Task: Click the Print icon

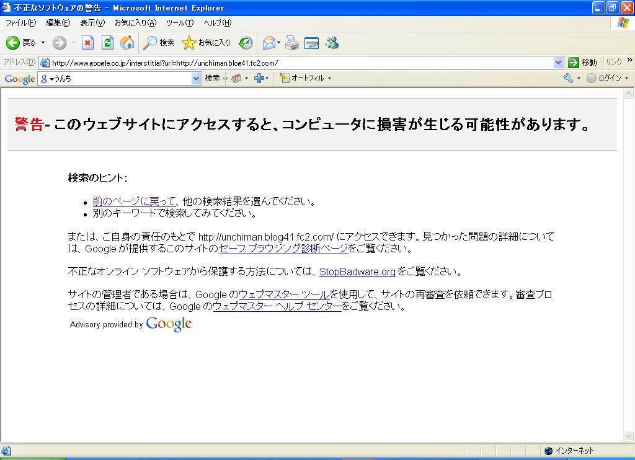Action: pos(291,43)
